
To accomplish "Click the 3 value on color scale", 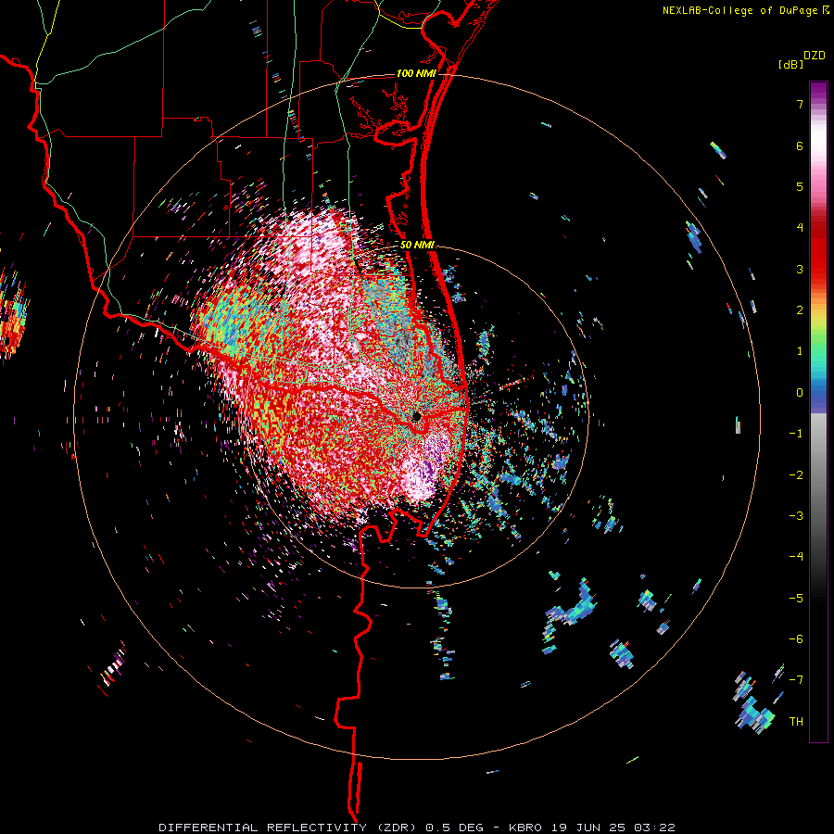I will 800,269.
